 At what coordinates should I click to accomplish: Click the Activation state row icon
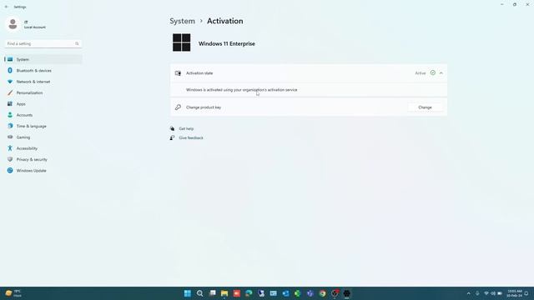[178, 73]
